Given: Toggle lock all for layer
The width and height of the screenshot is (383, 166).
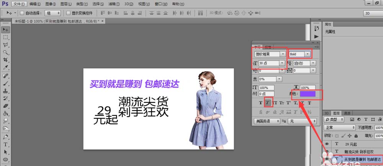Looking at the screenshot, I should (356, 136).
